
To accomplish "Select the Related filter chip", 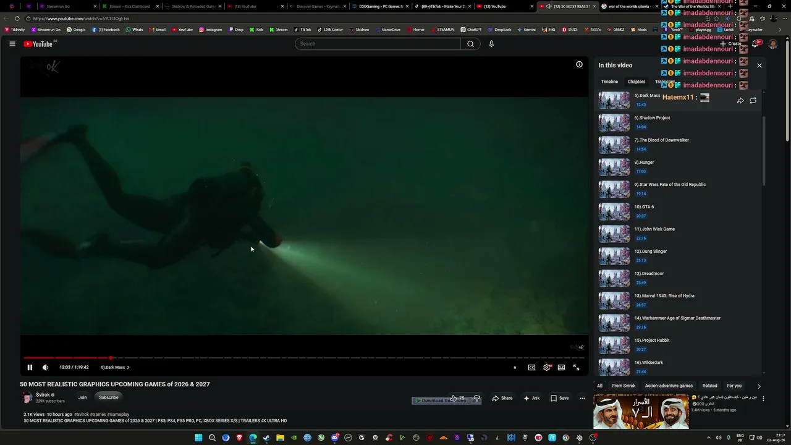I will click(x=709, y=386).
